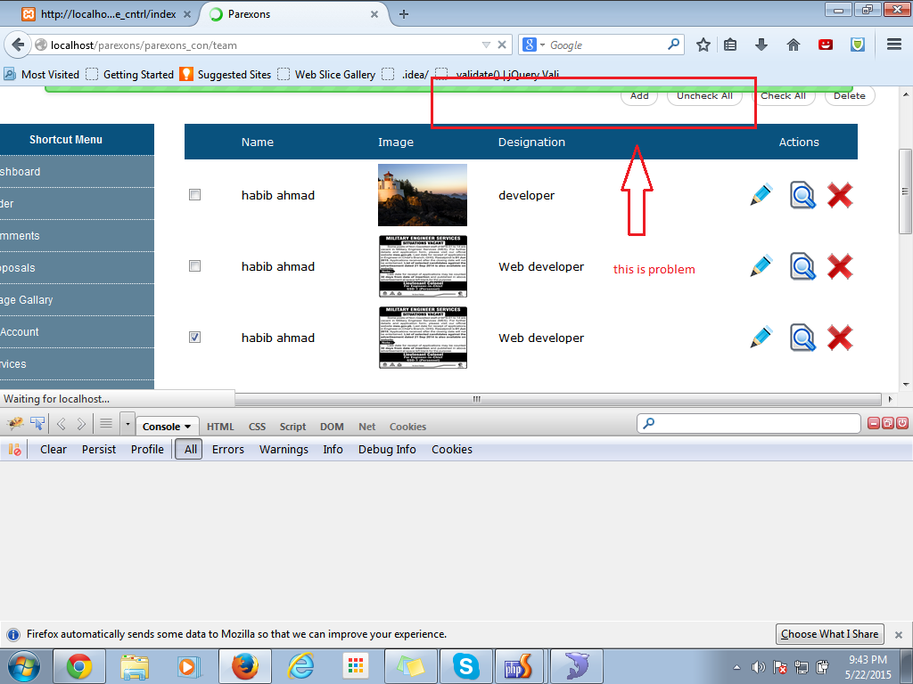Navigate Firebug forward arrow

coord(81,424)
